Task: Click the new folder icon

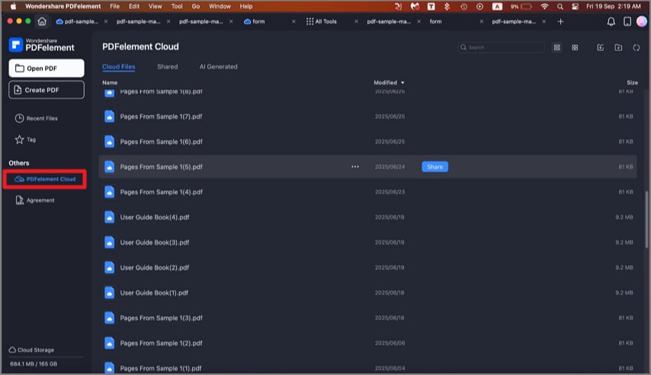Action: click(x=618, y=48)
